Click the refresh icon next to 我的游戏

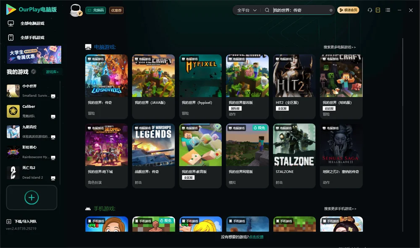point(34,72)
